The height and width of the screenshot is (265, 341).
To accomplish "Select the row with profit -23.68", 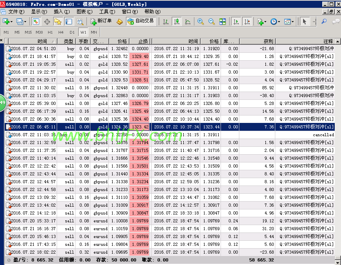I will pyautogui.click(x=170, y=252).
